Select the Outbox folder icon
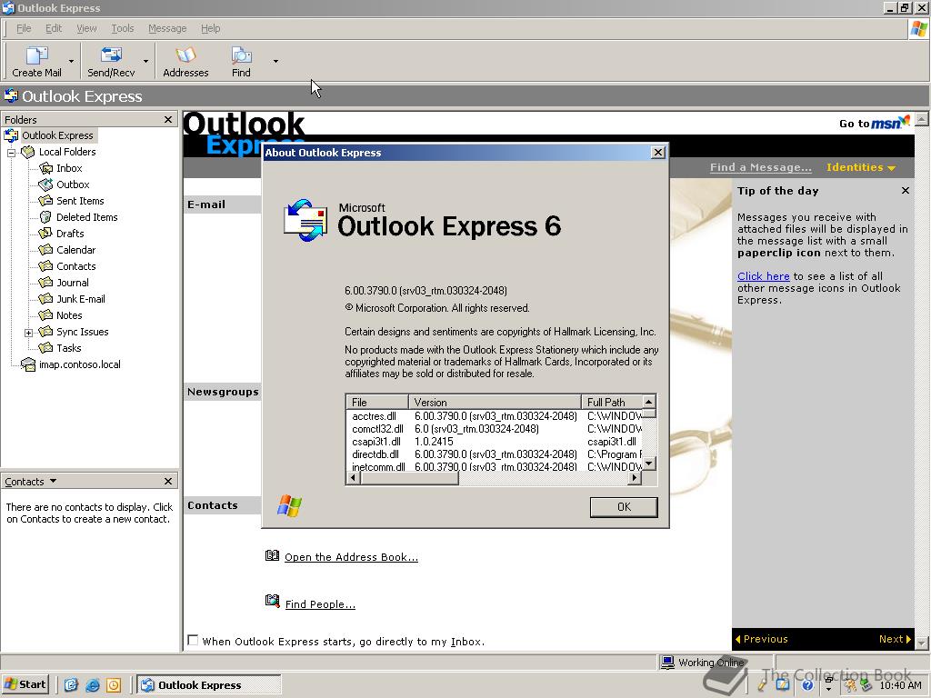Viewport: 931px width, 698px height. [45, 184]
